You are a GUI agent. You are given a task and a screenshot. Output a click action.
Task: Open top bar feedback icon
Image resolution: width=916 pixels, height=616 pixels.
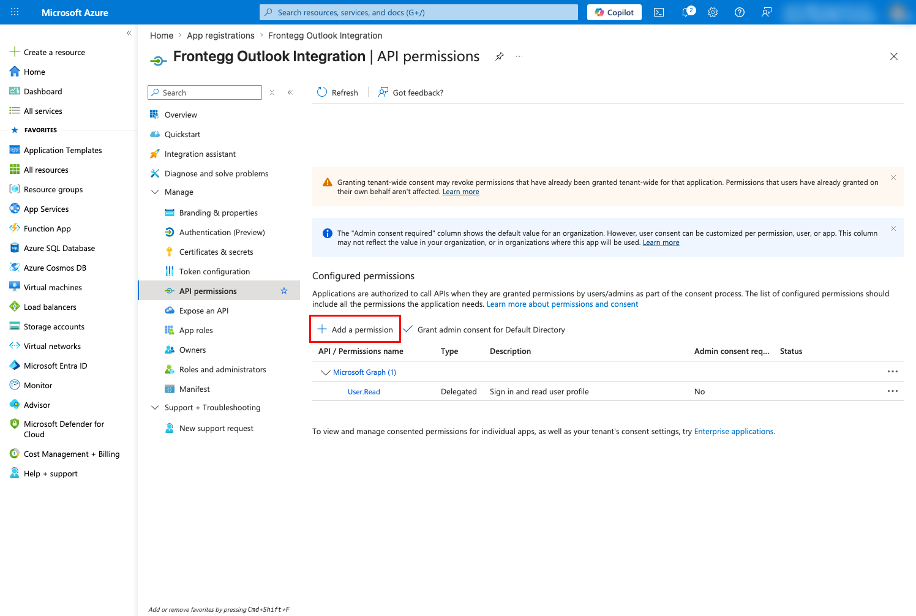tap(767, 12)
